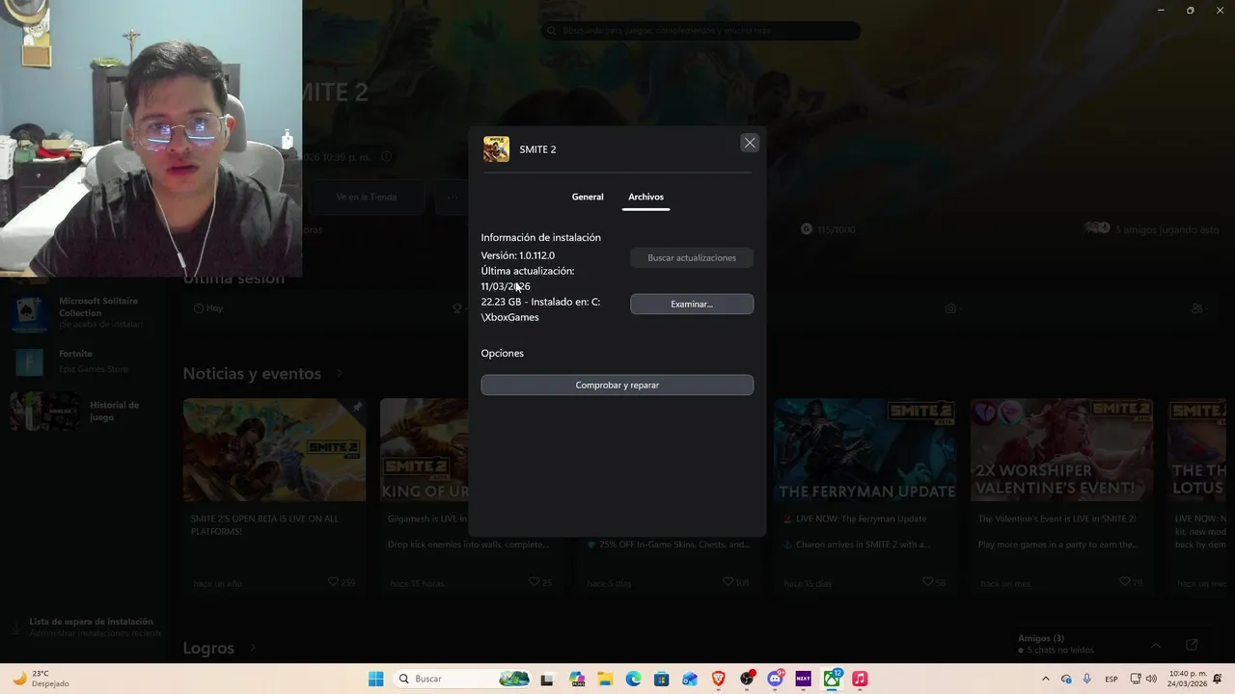This screenshot has height=694, width=1235.
Task: Click the microphone tray icon
Action: point(1087,679)
